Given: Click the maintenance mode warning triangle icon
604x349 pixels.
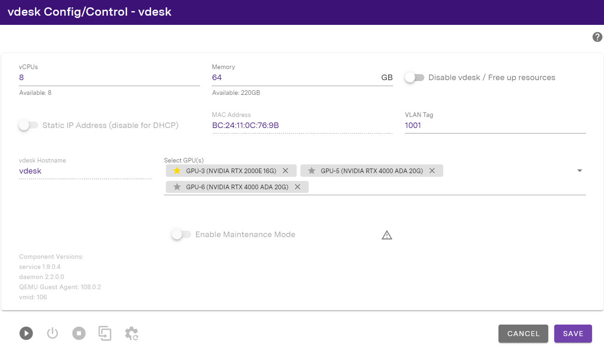Looking at the screenshot, I should [x=387, y=235].
